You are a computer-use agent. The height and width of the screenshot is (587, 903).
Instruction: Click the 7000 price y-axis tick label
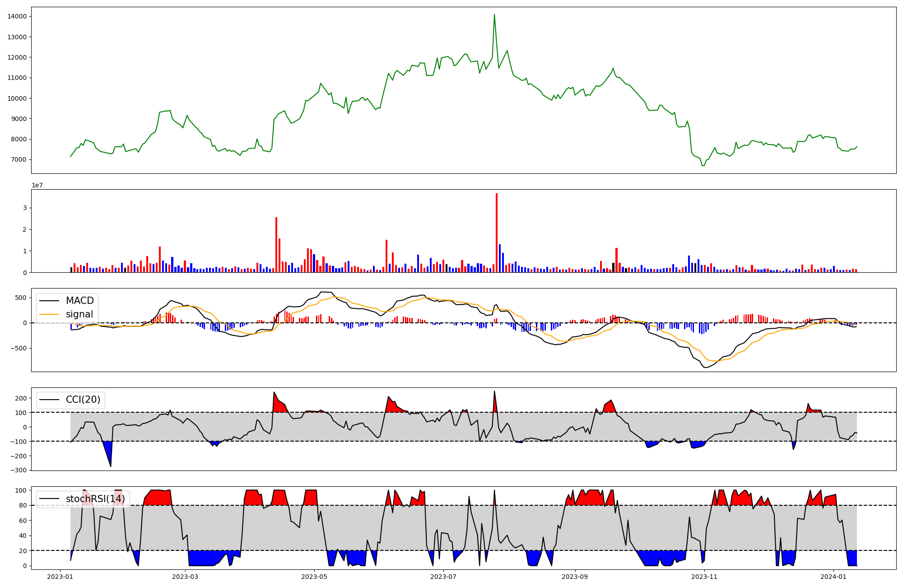click(19, 160)
